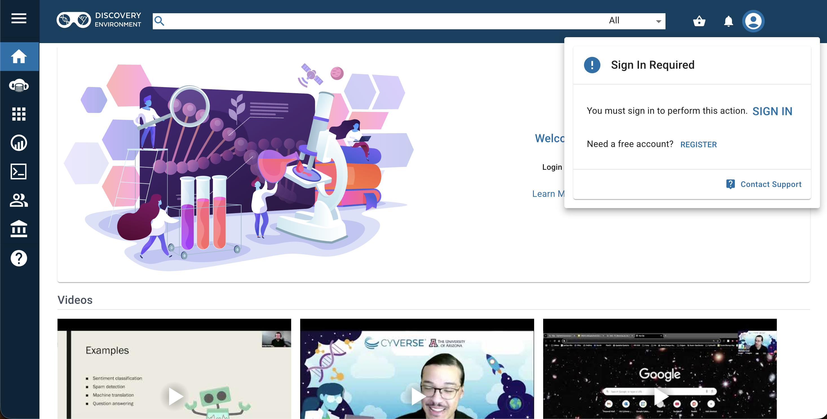This screenshot has width=827, height=419.
Task: Open the Help question mark icon
Action: (19, 258)
